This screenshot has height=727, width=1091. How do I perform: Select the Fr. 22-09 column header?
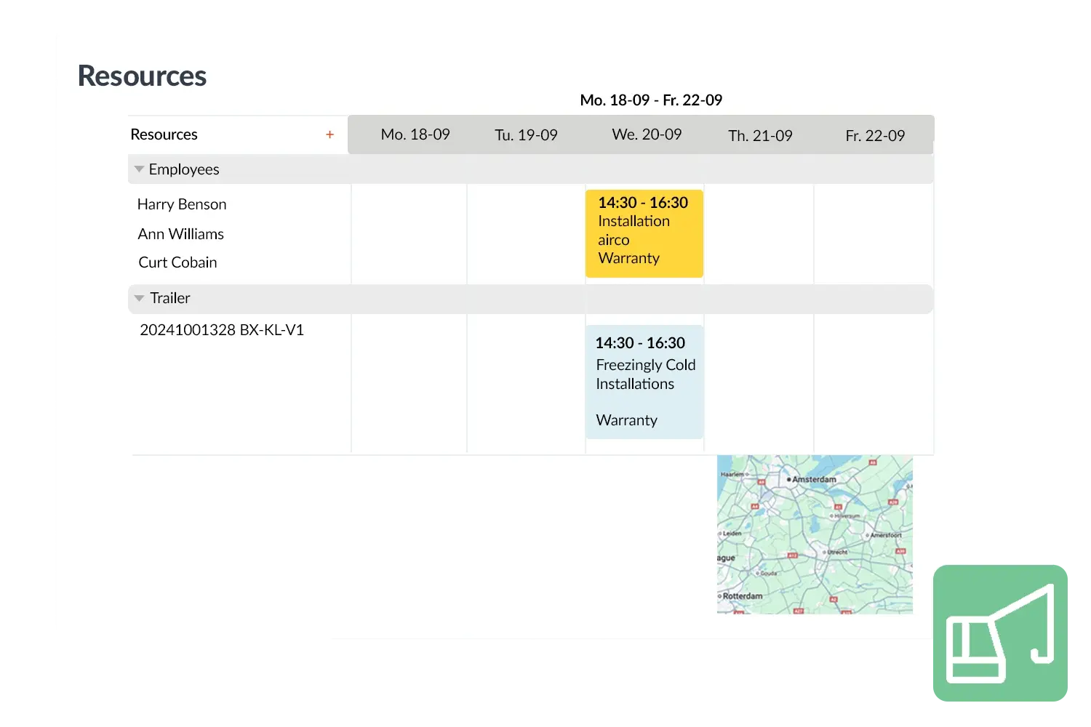pos(875,136)
